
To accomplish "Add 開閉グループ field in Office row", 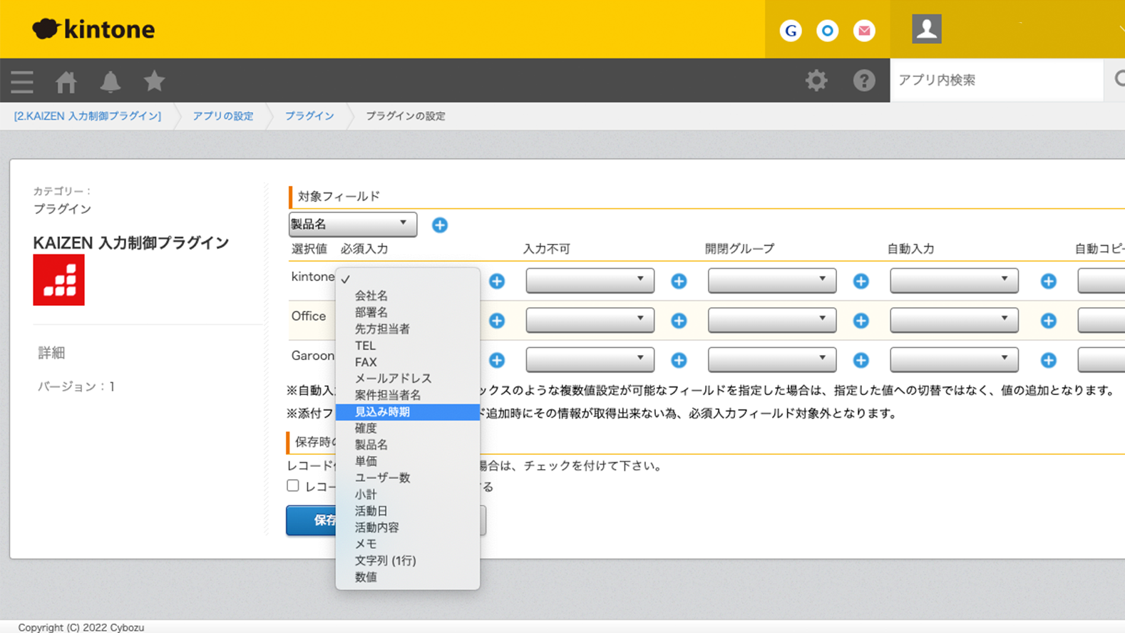I will [x=861, y=321].
